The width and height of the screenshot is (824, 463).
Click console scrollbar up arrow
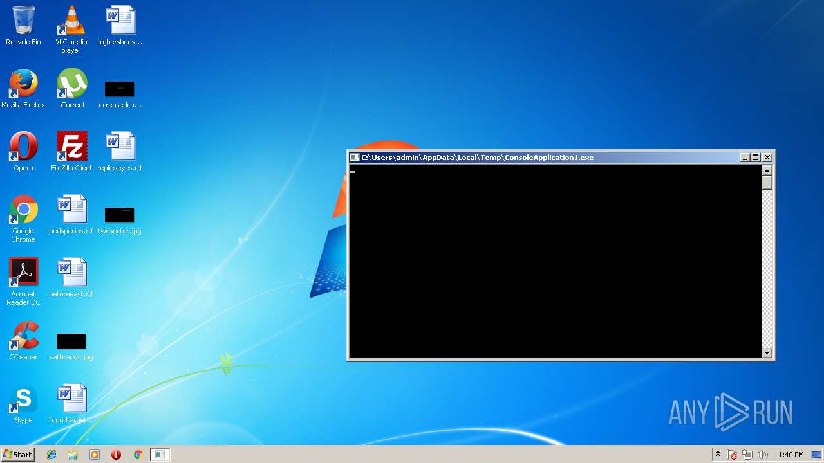(x=767, y=170)
